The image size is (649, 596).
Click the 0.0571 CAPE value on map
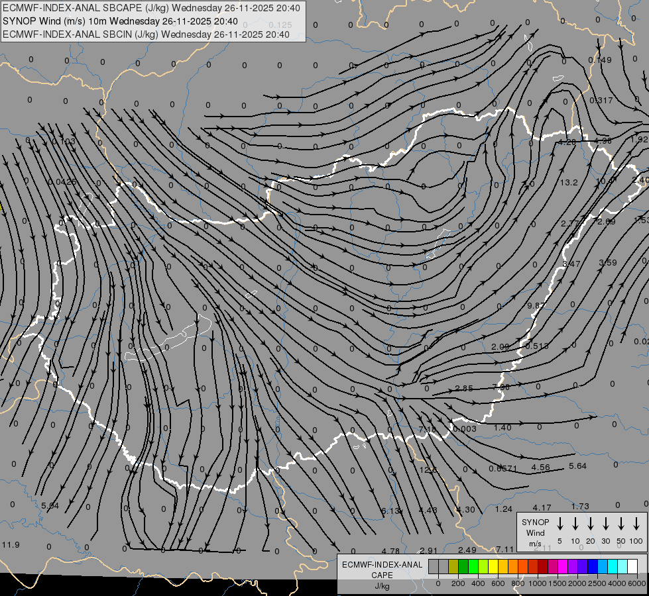pos(503,468)
